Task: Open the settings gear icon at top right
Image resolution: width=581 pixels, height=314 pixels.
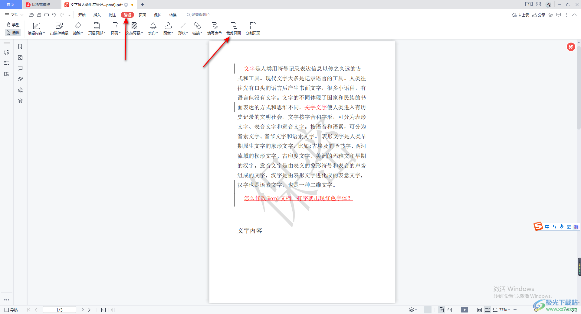Action: pos(551,15)
